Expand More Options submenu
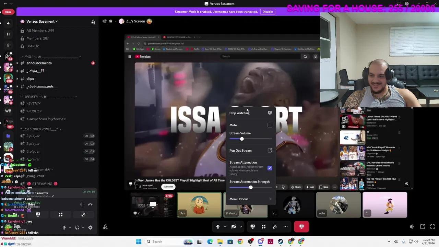The width and height of the screenshot is (439, 247). pyautogui.click(x=250, y=199)
